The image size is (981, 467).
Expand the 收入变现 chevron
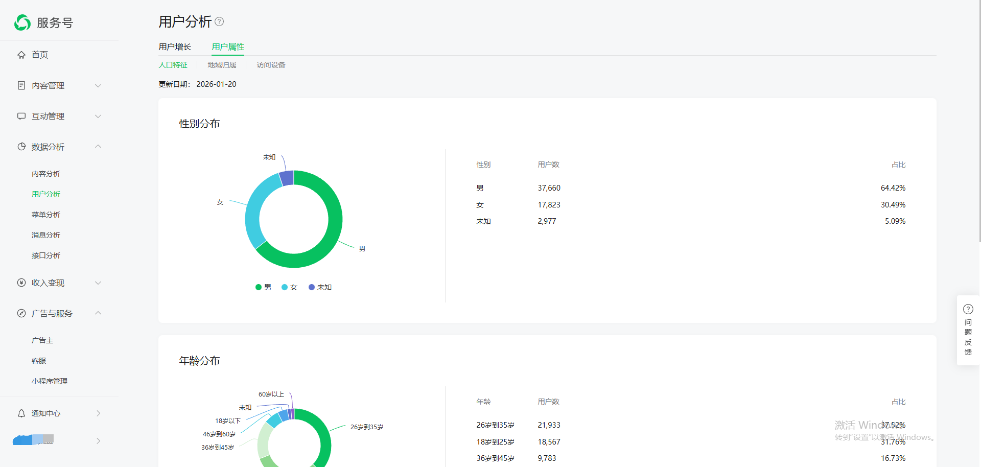[98, 283]
